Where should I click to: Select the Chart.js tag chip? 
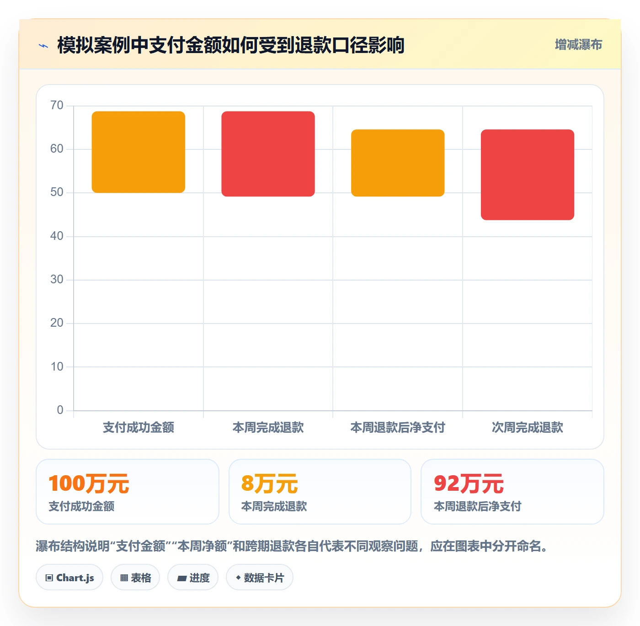pyautogui.click(x=69, y=578)
